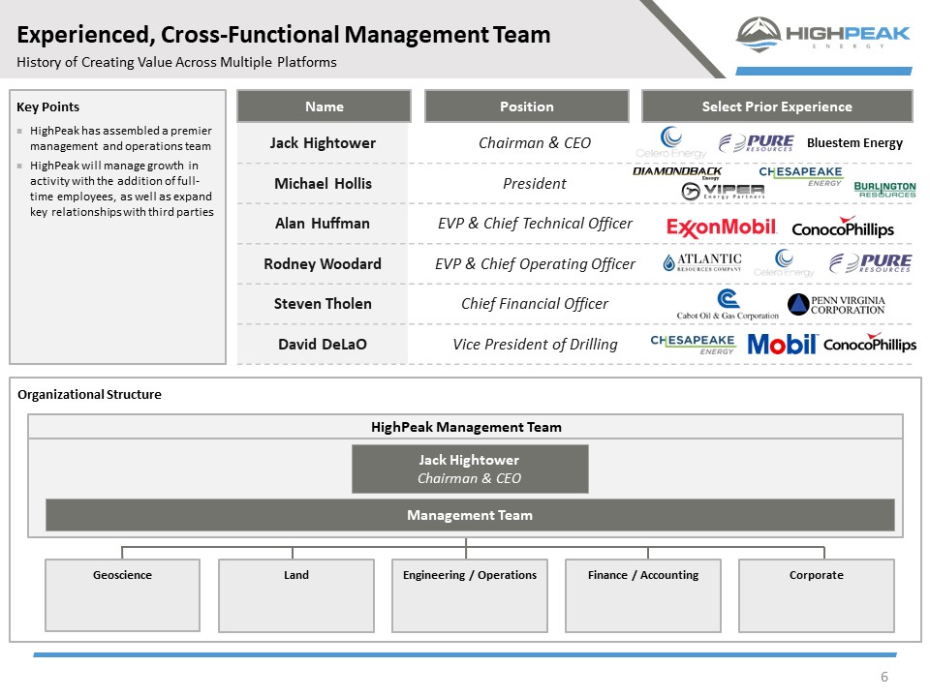Screen dimensions: 930x697
Task: Select the HighPeak Management Team header bar
Action: 466,427
